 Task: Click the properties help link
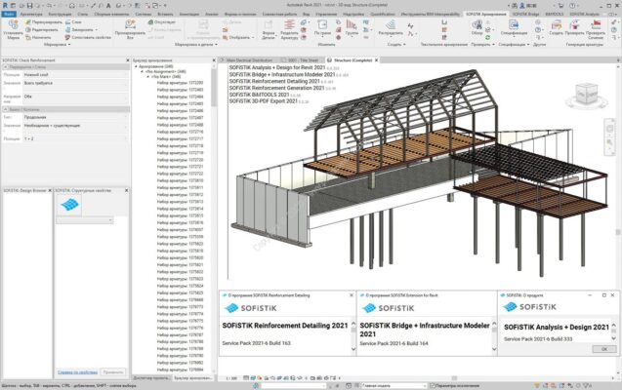click(76, 371)
